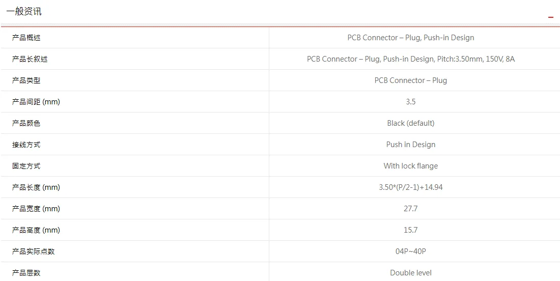Click the Black (default) color value
Screen dimensions: 560x281
[411, 123]
